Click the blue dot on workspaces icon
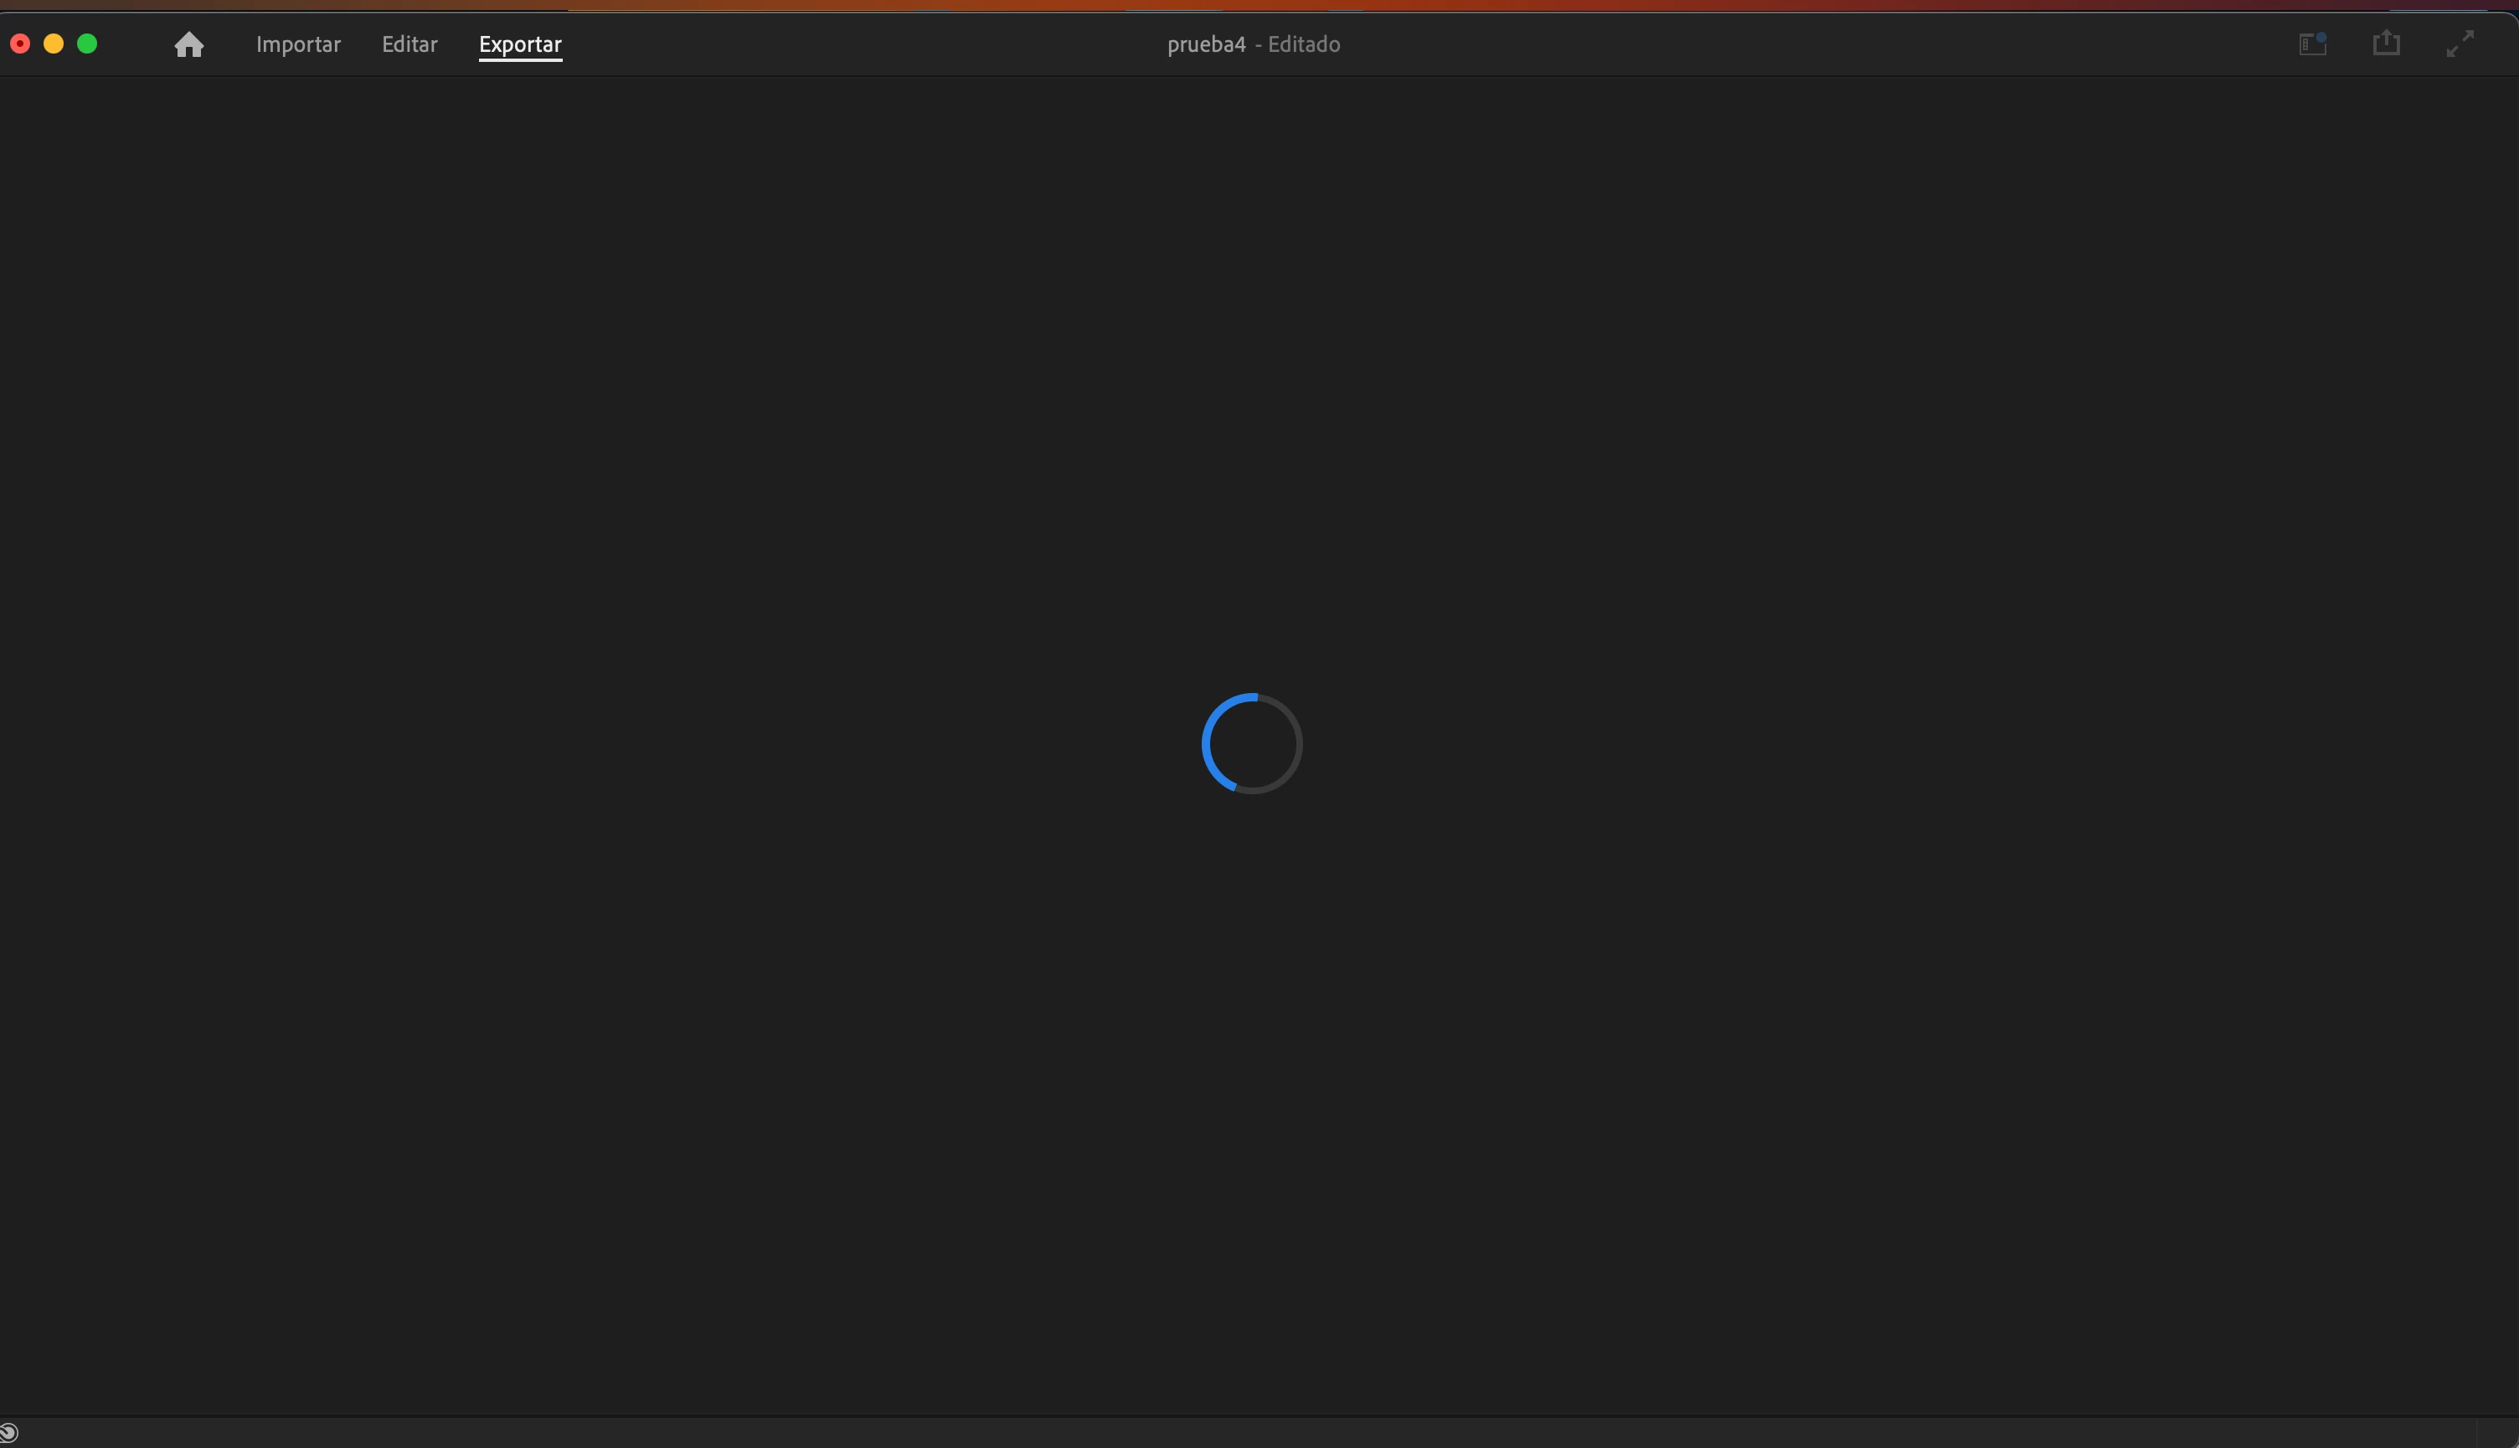The width and height of the screenshot is (2519, 1448). (x=2321, y=37)
